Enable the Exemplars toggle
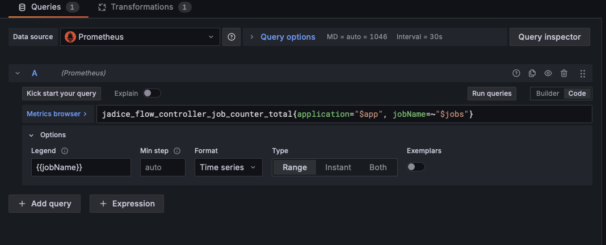The image size is (606, 245). coord(415,167)
